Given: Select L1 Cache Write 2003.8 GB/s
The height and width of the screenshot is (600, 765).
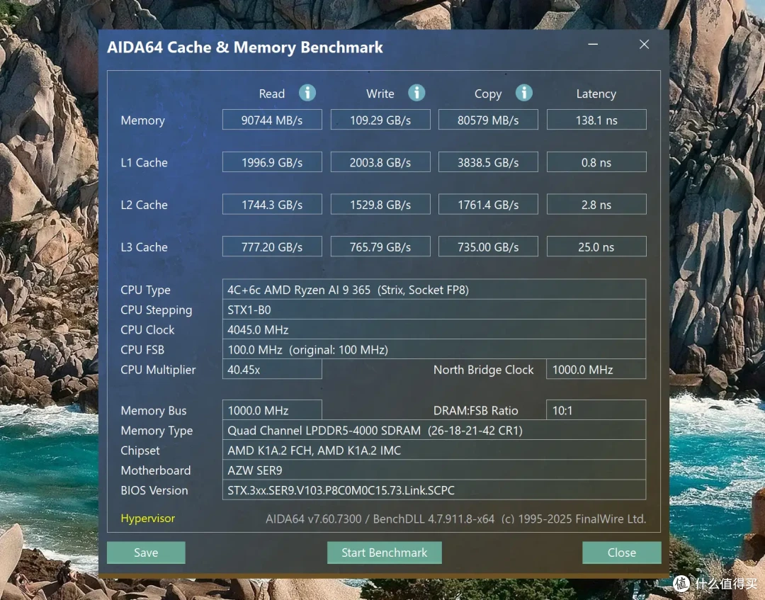Looking at the screenshot, I should 380,162.
